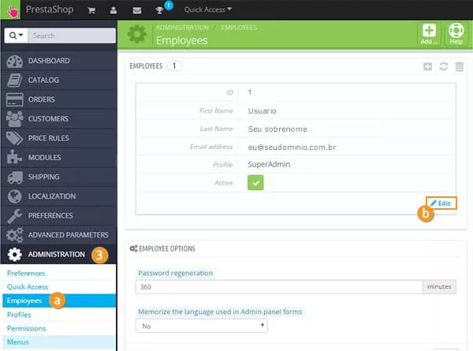
Task: Open the customer person icon in top bar
Action: pyautogui.click(x=114, y=10)
